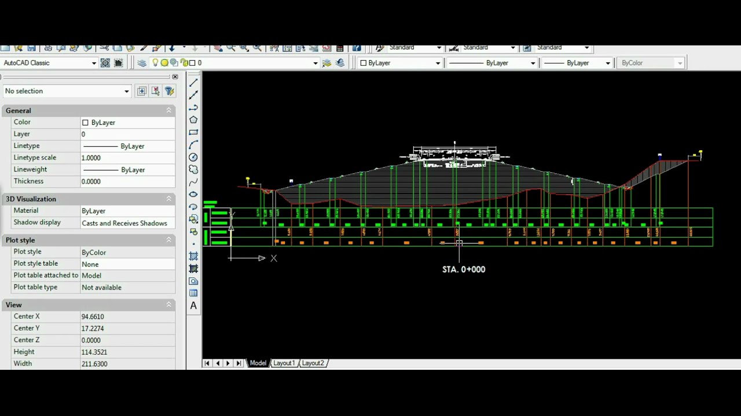This screenshot has width=741, height=416.
Task: Open the Text Style icon
Action: pyautogui.click(x=380, y=48)
